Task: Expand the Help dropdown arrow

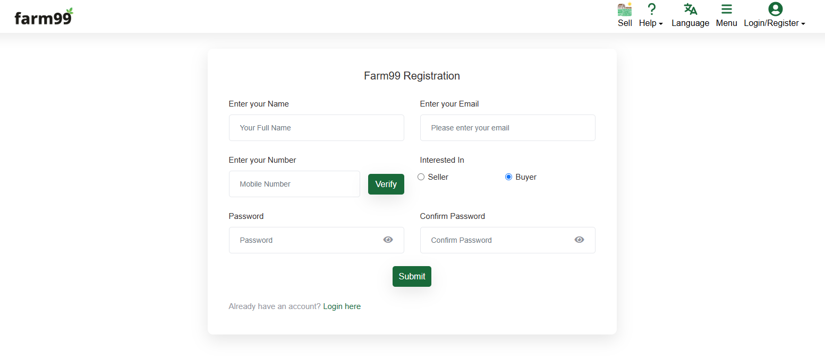Action: coord(661,24)
